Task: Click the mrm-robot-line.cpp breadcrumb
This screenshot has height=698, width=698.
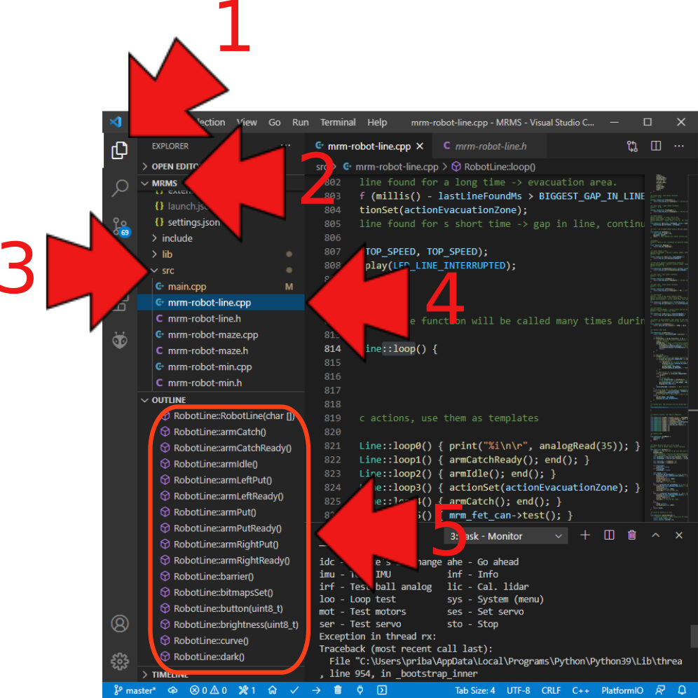Action: (390, 167)
